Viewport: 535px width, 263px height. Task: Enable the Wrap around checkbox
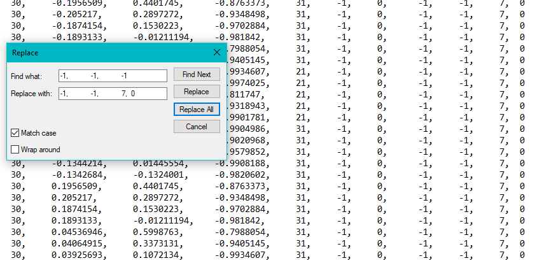15,150
